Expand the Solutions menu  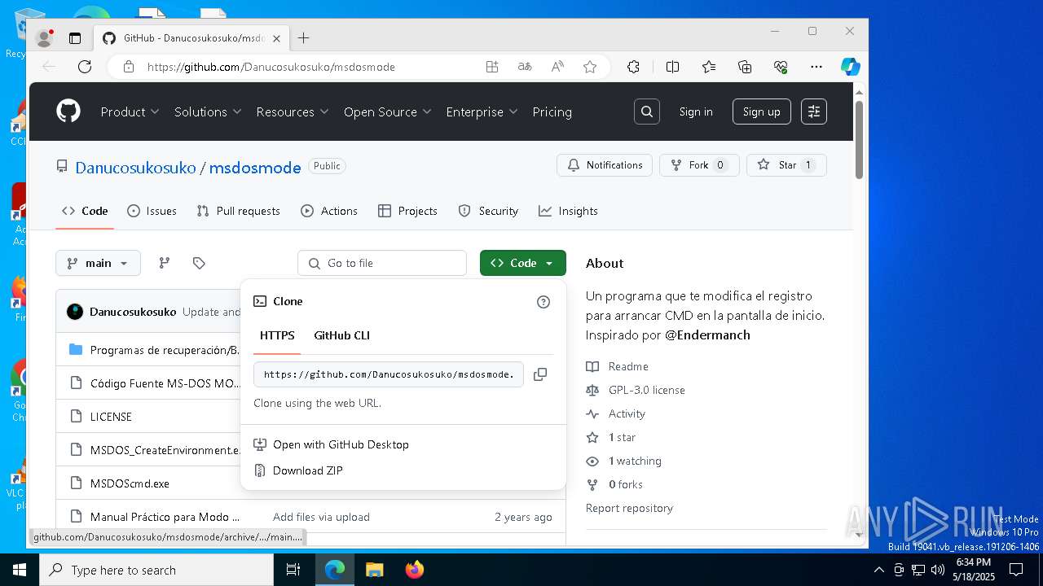point(208,112)
